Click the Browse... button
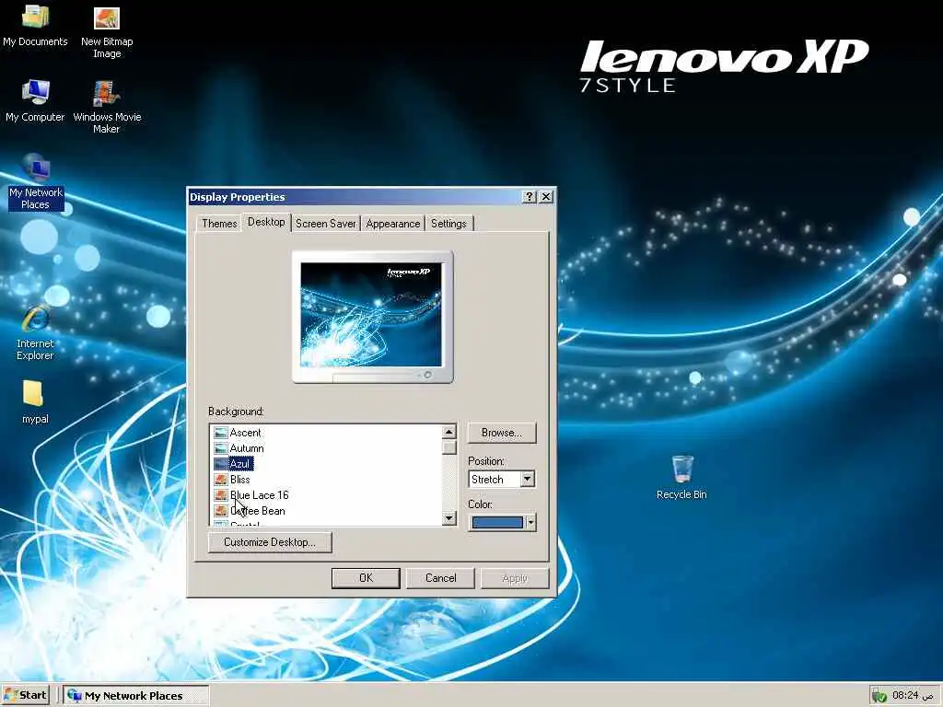 point(502,433)
